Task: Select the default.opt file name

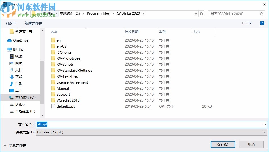Action: pyautogui.click(x=65, y=106)
